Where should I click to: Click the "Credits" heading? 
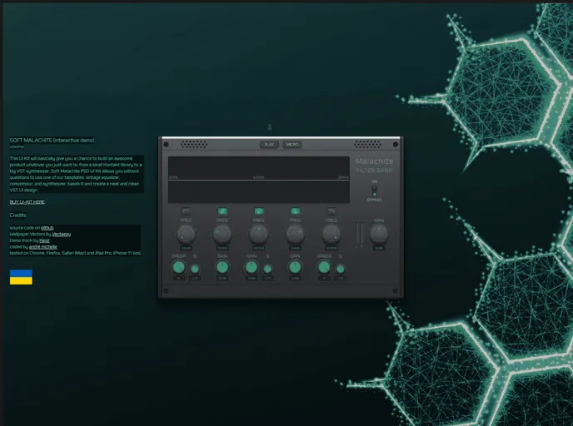point(18,215)
